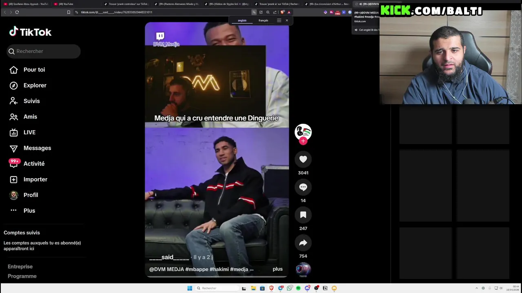Expand the caption with plus link
The height and width of the screenshot is (293, 522).
pyautogui.click(x=278, y=269)
